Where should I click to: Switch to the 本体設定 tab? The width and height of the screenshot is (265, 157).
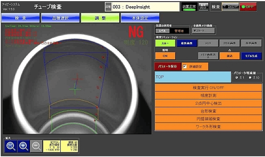point(140,18)
